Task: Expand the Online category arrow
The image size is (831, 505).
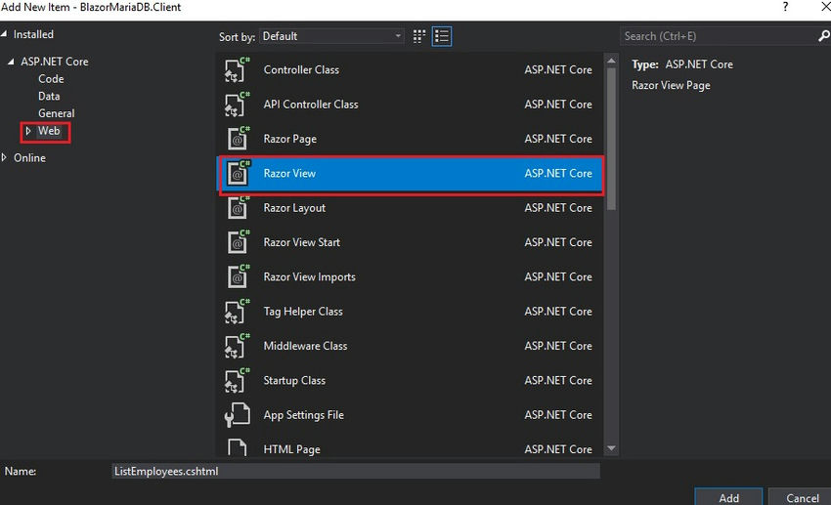Action: point(6,157)
